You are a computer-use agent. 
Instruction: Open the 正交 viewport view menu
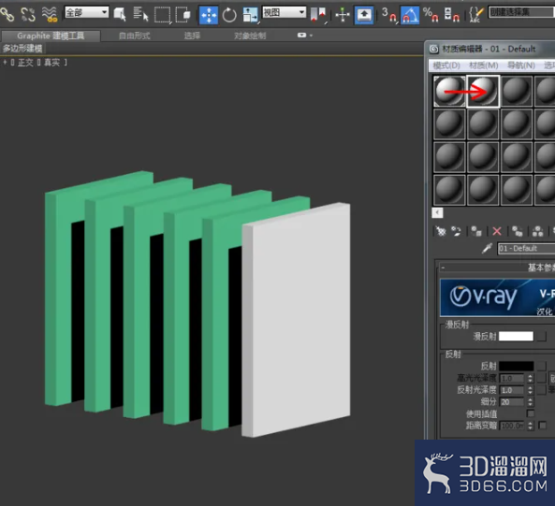click(x=25, y=63)
